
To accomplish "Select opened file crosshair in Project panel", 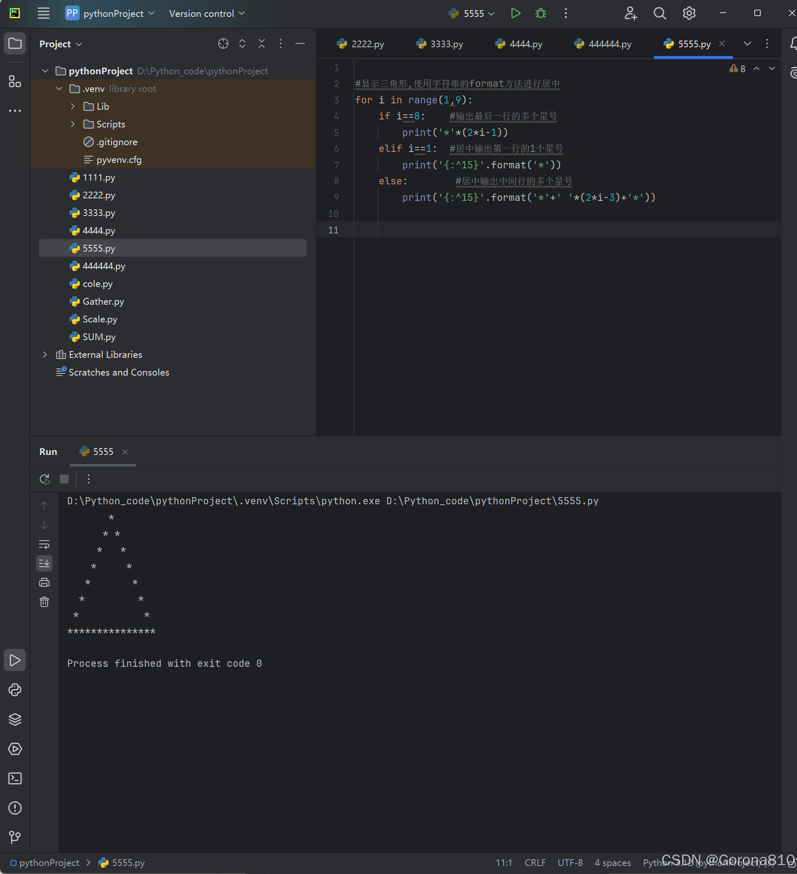I will click(x=223, y=44).
